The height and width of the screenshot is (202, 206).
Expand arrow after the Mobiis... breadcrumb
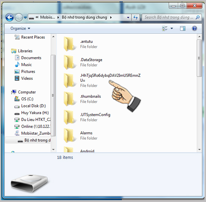point(58,18)
